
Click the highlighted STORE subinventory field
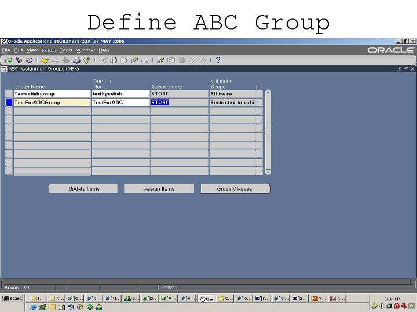(x=179, y=102)
